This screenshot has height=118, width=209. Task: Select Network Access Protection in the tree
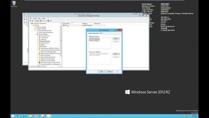(48, 59)
